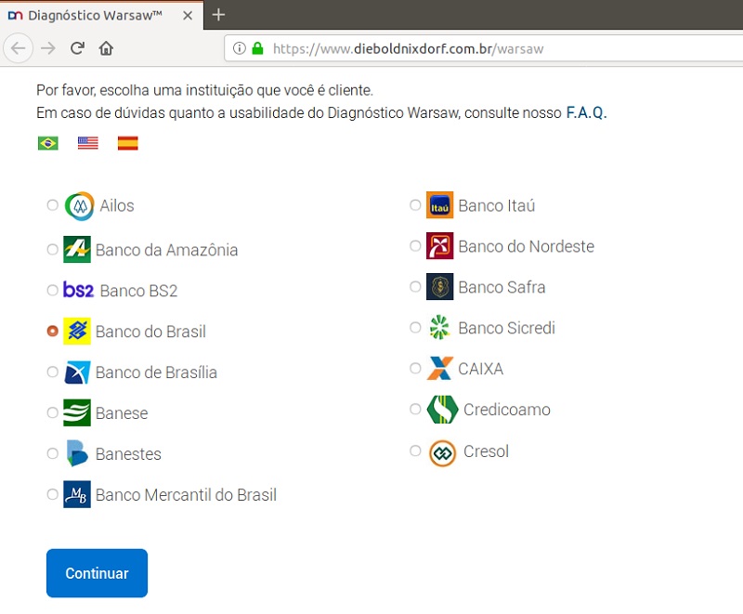Click the Sicredi logo icon
Viewport: 743px width, 614px height.
(439, 327)
